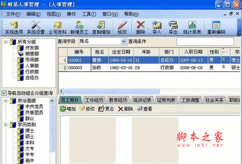This screenshot has width=242, height=164.
Task: Open the 帮助 menu
Action: click(131, 14)
